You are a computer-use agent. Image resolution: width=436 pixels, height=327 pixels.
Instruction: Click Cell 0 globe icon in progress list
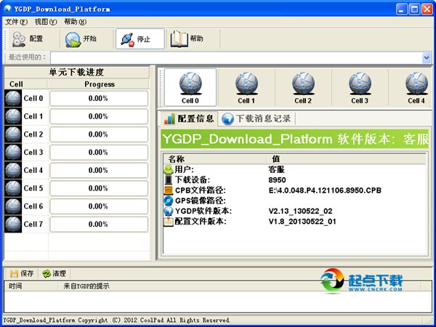13,98
